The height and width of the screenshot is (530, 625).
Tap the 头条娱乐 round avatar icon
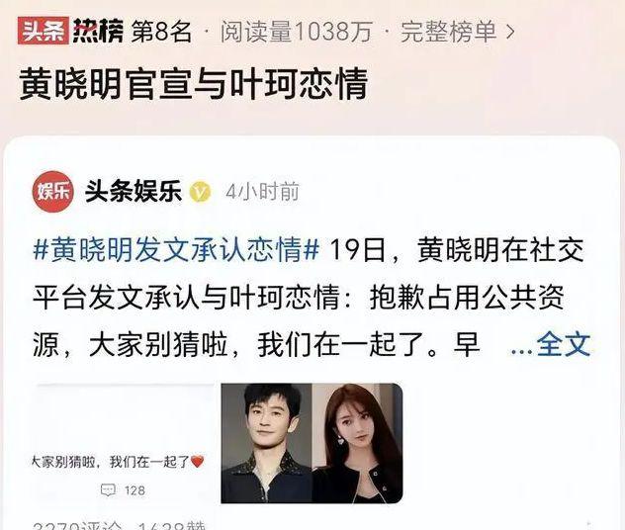53,192
